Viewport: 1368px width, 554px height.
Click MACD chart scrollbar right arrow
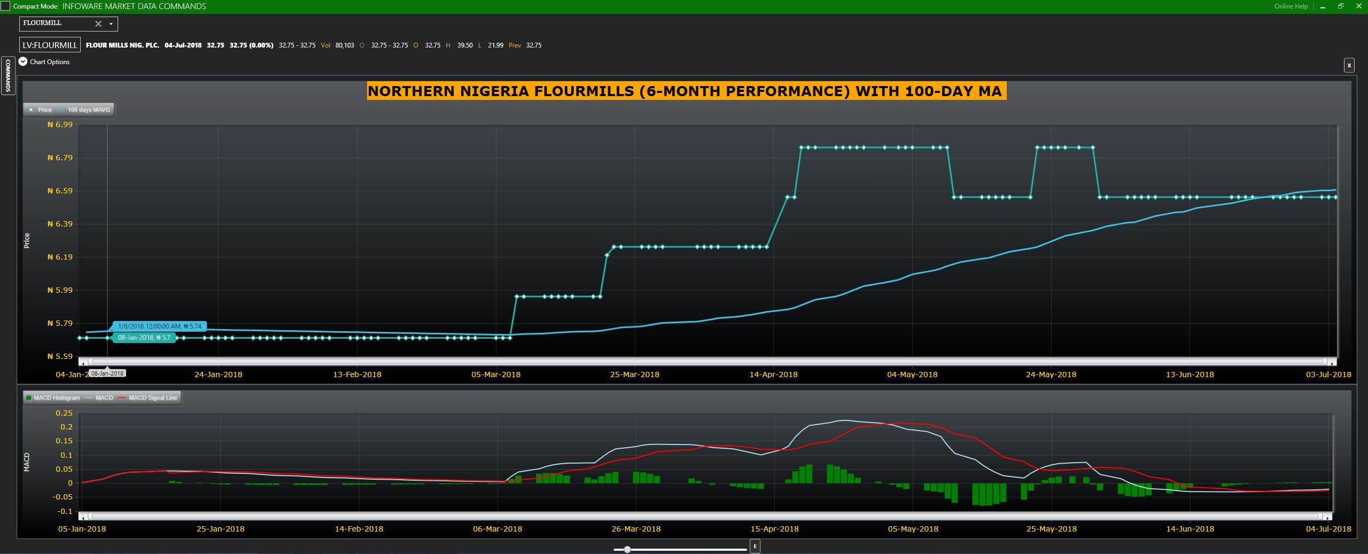pos(1328,517)
